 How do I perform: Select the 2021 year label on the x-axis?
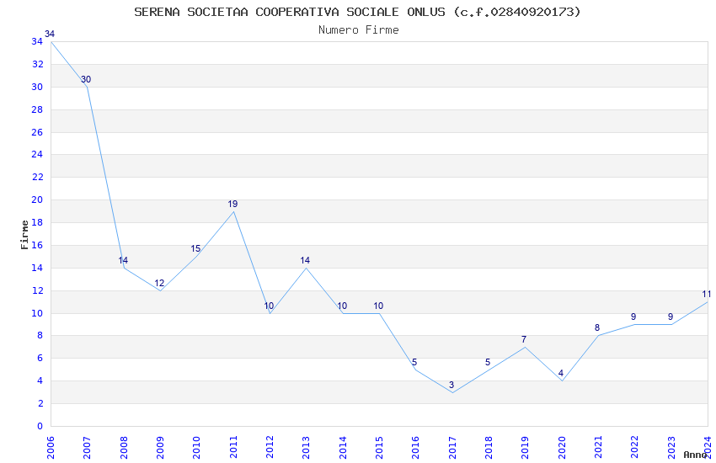point(598,447)
